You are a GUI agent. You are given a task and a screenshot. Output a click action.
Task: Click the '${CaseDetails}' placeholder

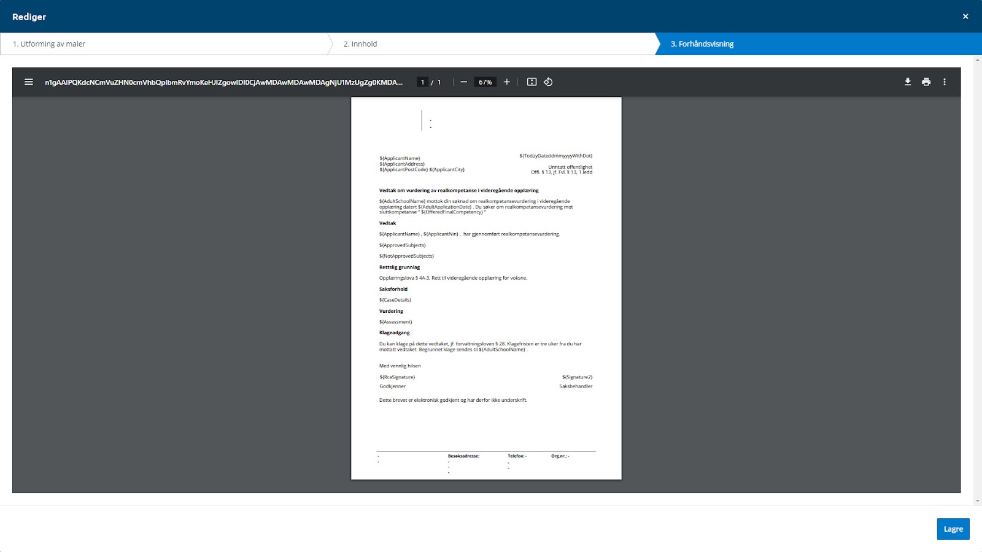pos(395,301)
